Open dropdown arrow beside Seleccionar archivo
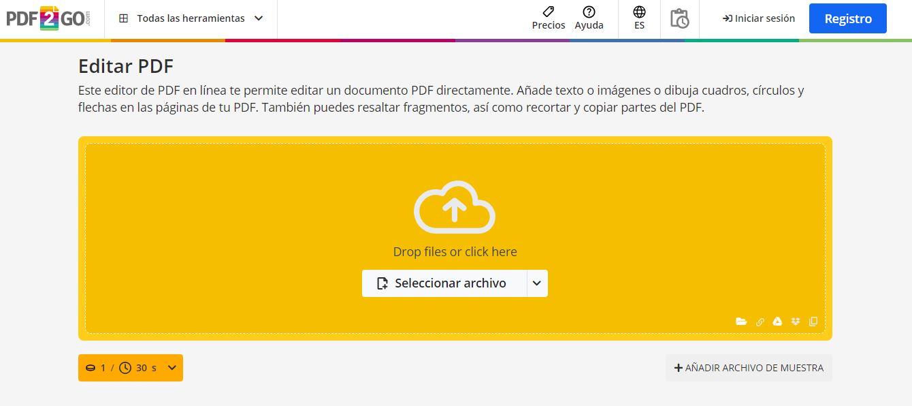Viewport: 912px width, 406px height. click(x=537, y=283)
